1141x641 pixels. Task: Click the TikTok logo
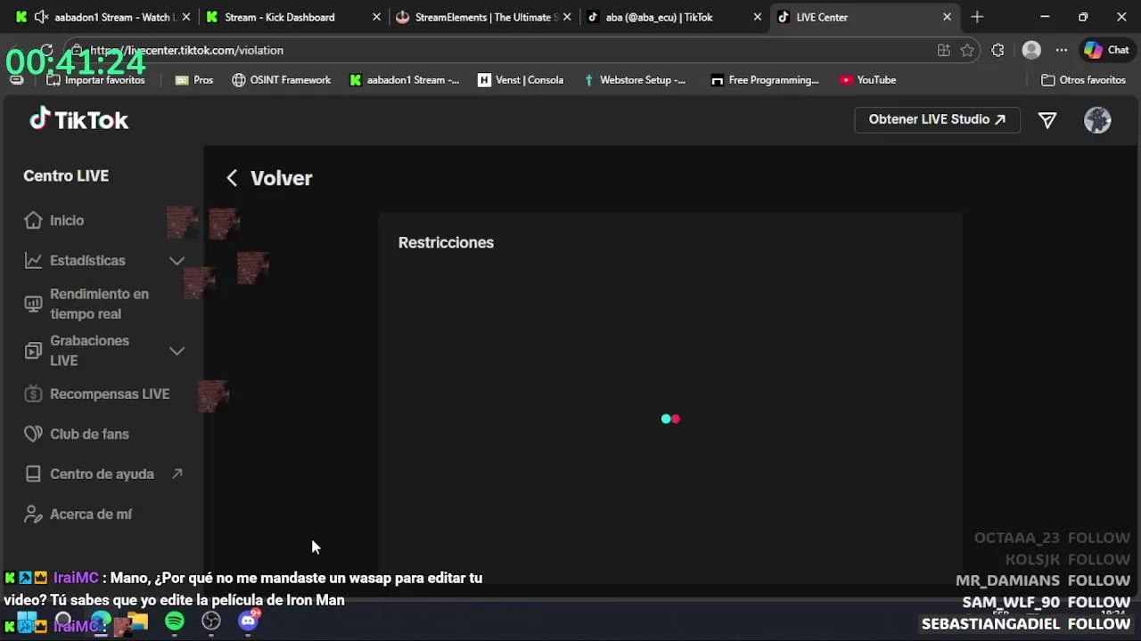[x=79, y=119]
